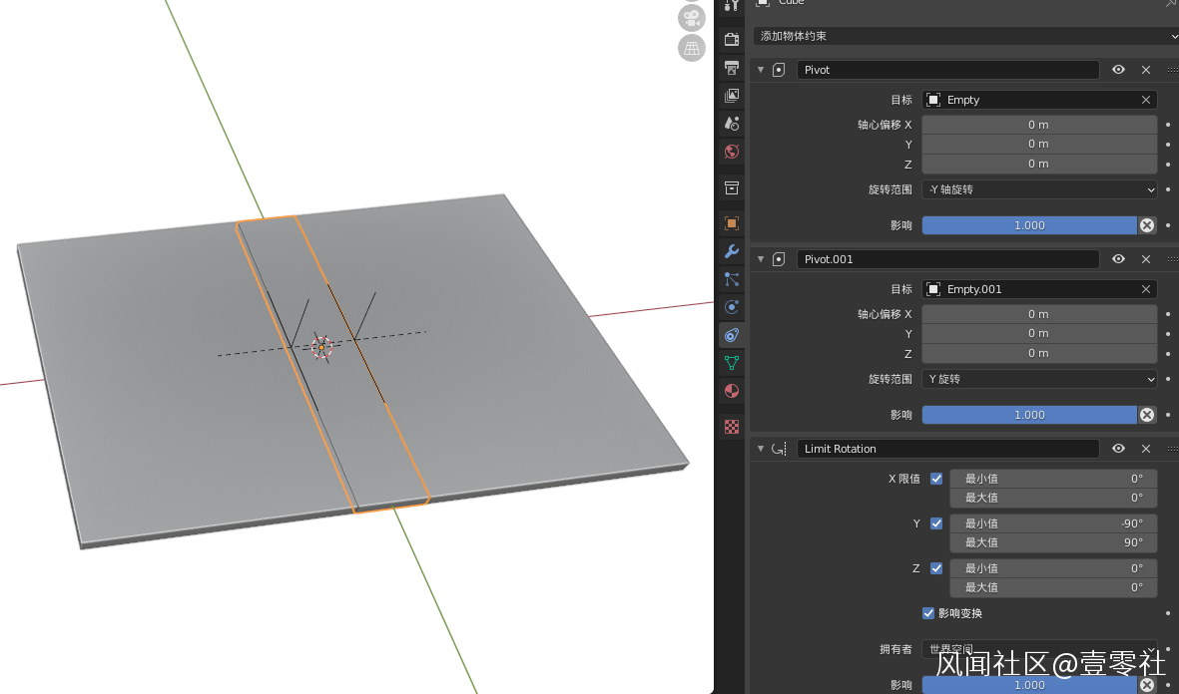
Task: Collapse the Limit Rotation constraint panel
Action: tap(761, 449)
